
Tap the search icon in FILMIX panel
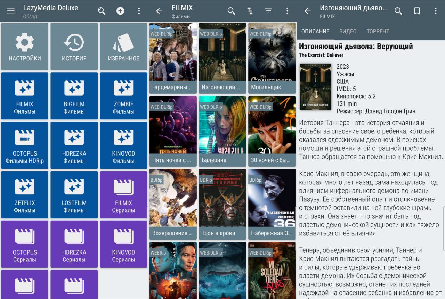tap(231, 11)
